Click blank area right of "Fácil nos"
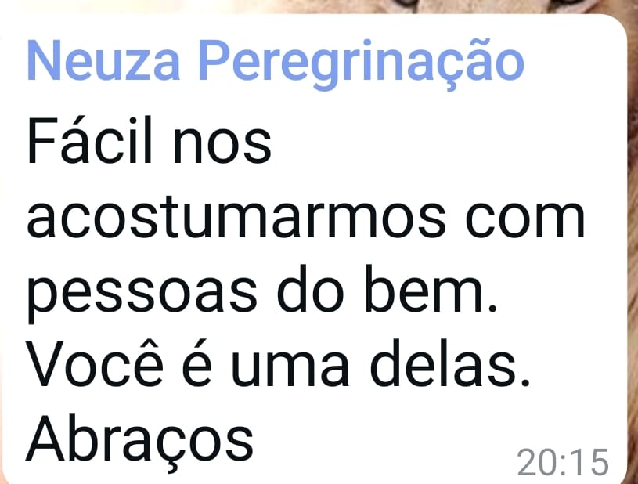This screenshot has width=638, height=484. (x=448, y=140)
